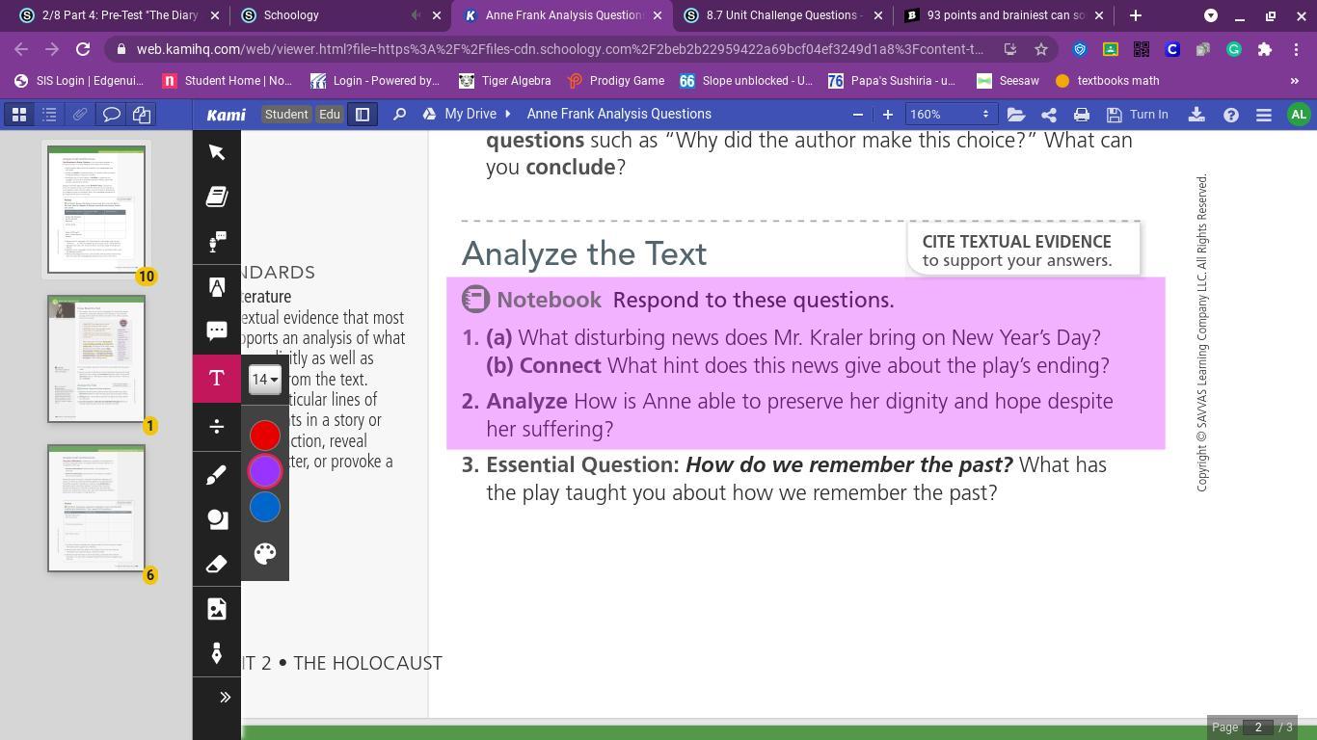This screenshot has width=1317, height=740.
Task: Open the custom color palette
Action: pyautogui.click(x=265, y=553)
